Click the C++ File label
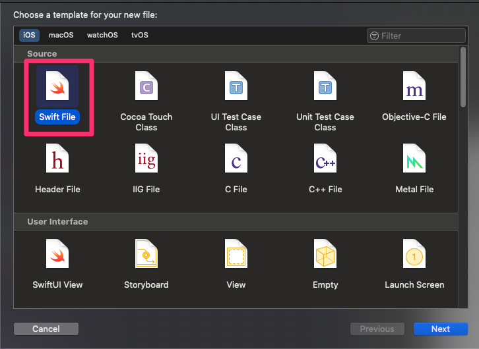The height and width of the screenshot is (349, 479). point(325,189)
